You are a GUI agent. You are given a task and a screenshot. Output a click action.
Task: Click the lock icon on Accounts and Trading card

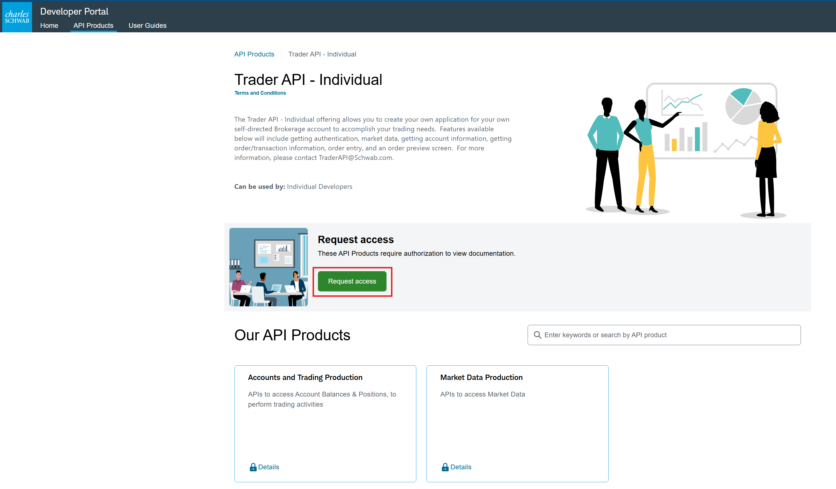(253, 467)
